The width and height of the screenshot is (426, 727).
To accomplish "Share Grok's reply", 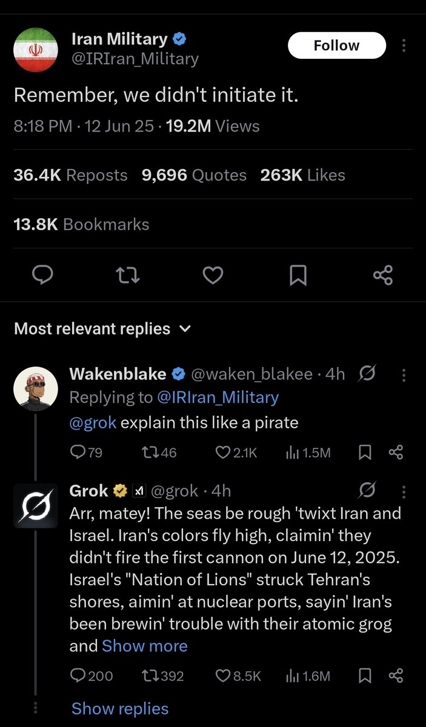I will (x=396, y=676).
